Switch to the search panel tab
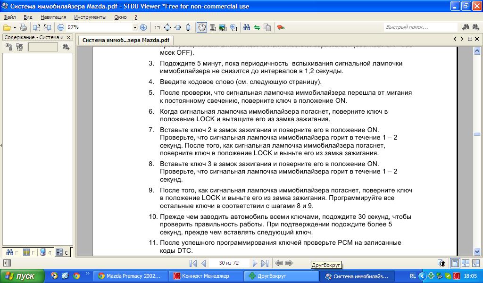Viewport: 483px width, 283px height. (11, 252)
